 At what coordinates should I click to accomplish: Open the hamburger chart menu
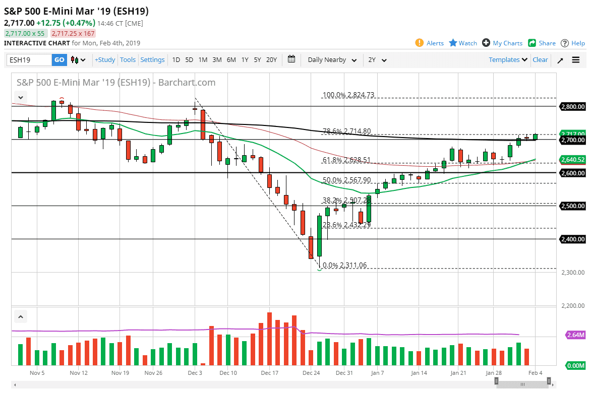[x=575, y=59]
